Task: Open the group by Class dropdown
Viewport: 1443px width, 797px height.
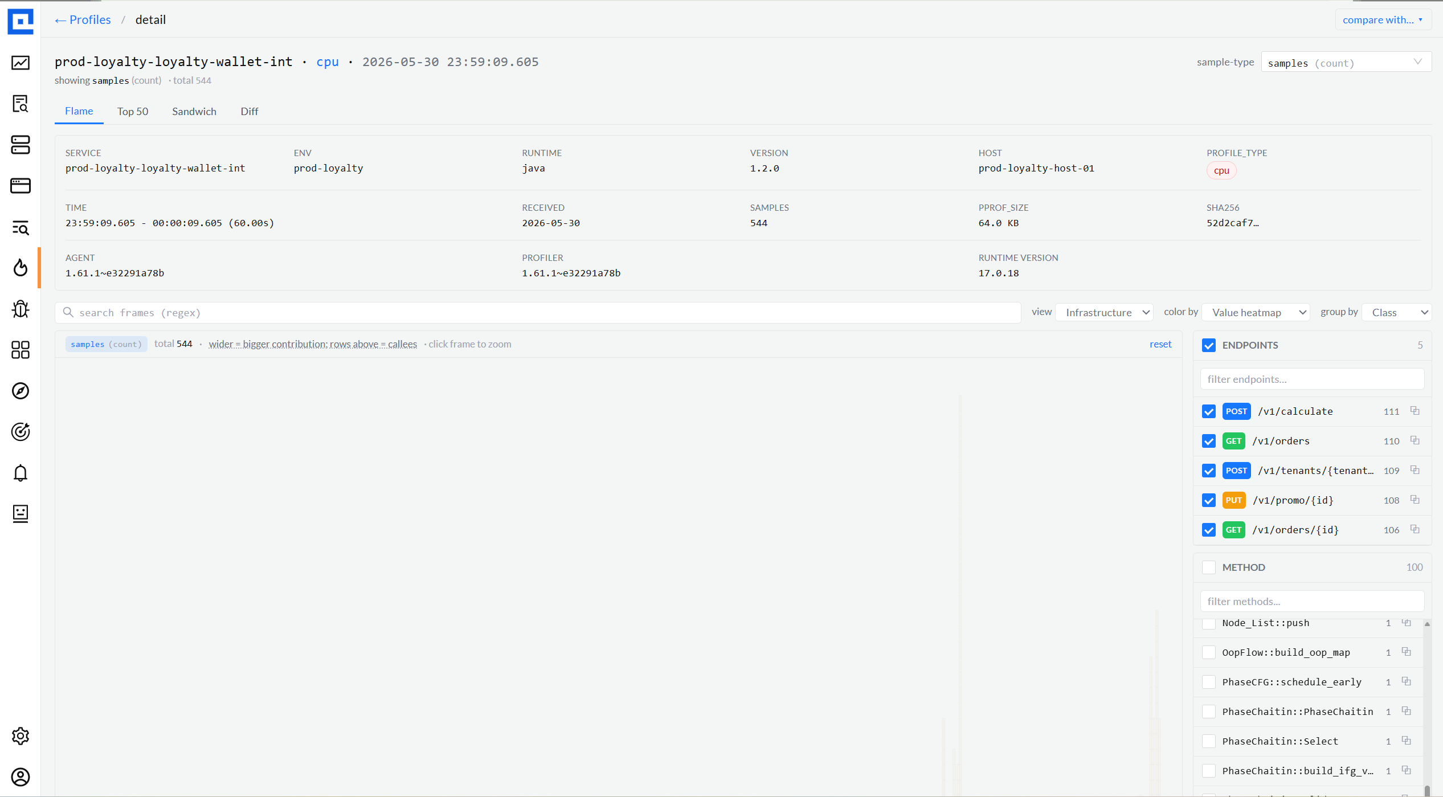Action: coord(1397,312)
